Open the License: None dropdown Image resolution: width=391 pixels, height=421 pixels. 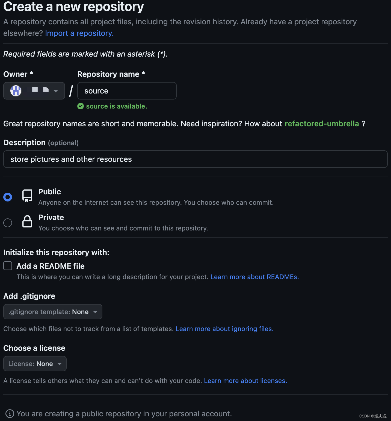pos(35,364)
